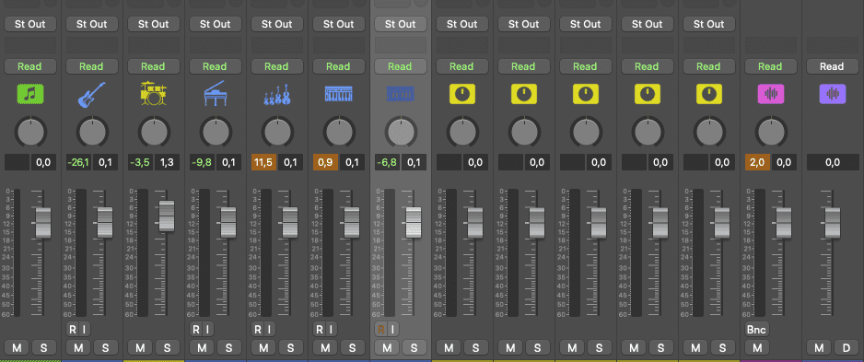Click the group slot on master channel
The width and height of the screenshot is (864, 362).
pyautogui.click(x=832, y=45)
